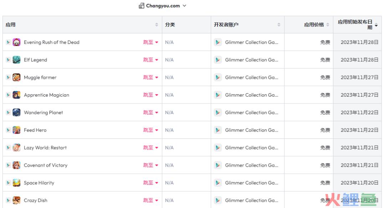Open the Space Hilarity app page

(x=39, y=183)
